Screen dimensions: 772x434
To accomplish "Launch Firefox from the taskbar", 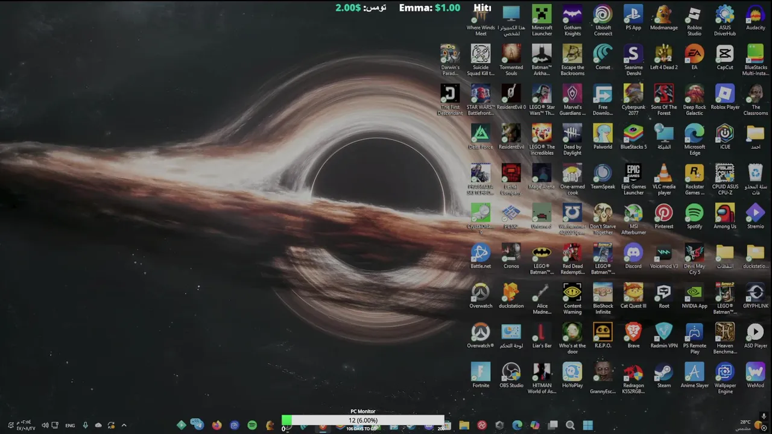I will tap(217, 425).
